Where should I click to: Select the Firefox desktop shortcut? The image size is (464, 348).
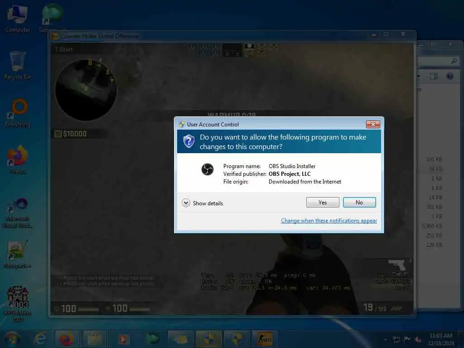[x=18, y=160]
